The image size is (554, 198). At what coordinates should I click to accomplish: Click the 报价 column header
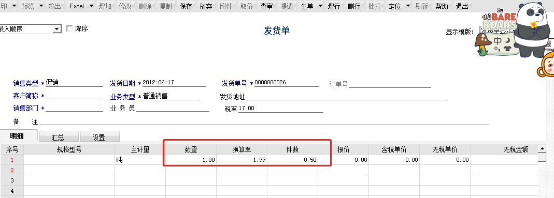[x=344, y=150]
